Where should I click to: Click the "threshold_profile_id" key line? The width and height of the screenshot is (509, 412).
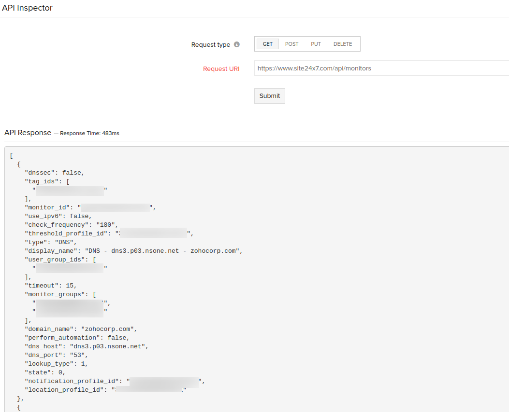(109, 233)
